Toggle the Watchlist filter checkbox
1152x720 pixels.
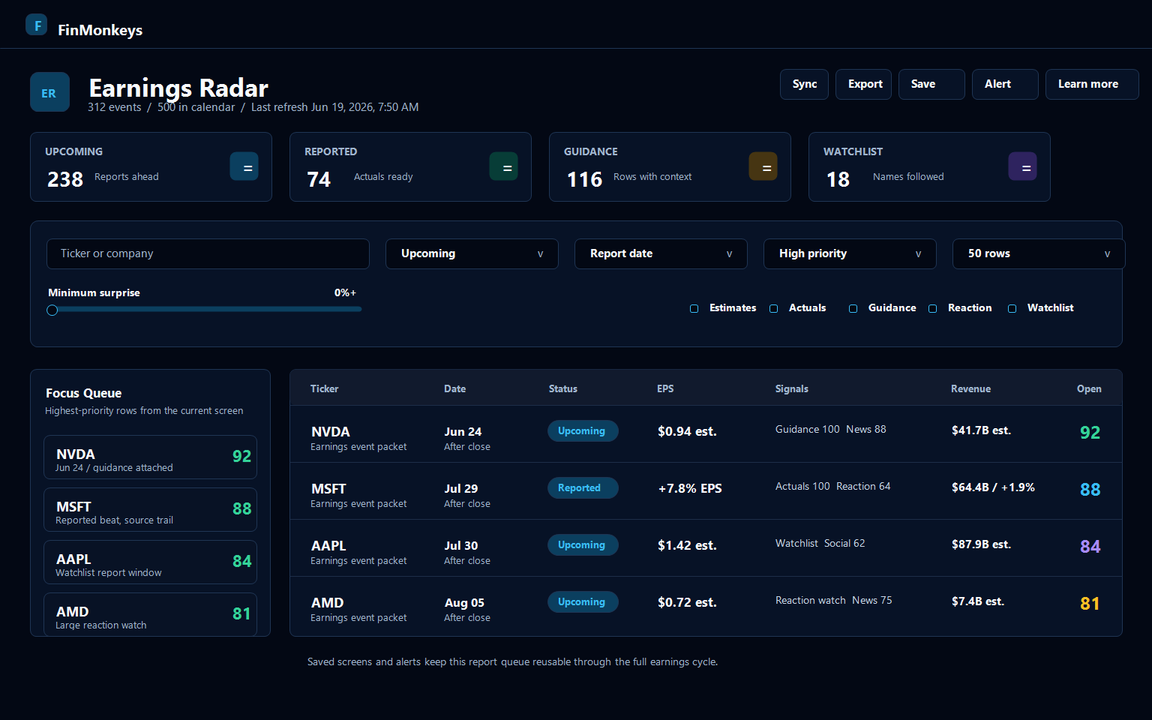1012,308
